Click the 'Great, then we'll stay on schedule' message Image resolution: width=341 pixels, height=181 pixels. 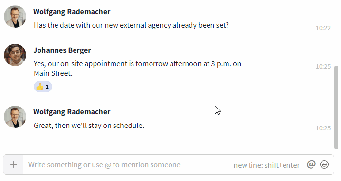coord(89,126)
